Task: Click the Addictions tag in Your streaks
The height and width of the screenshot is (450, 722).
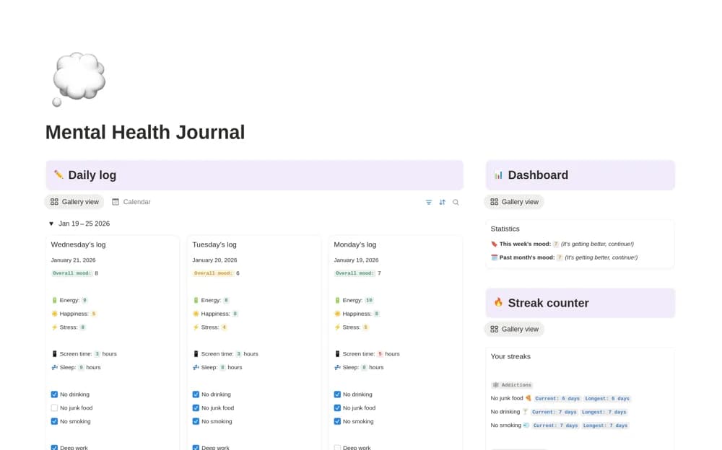Action: 512,384
